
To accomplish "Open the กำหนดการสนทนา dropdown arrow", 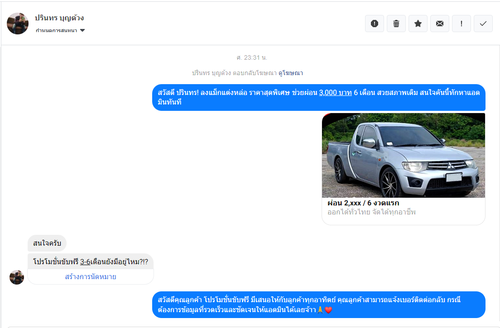I will pos(82,31).
